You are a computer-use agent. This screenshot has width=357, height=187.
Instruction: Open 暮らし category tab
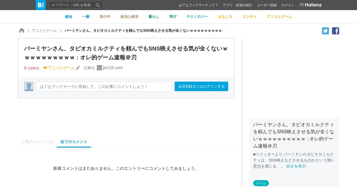click(x=154, y=17)
